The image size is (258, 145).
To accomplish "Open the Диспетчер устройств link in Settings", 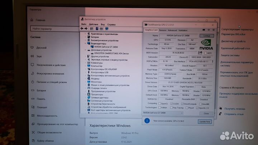I will pos(233,41).
